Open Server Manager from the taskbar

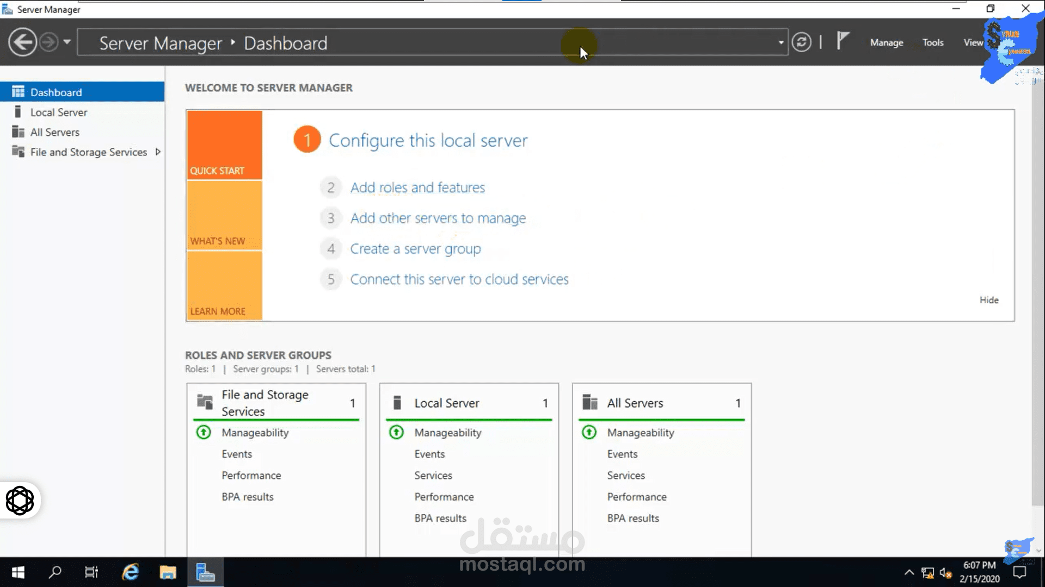point(205,572)
